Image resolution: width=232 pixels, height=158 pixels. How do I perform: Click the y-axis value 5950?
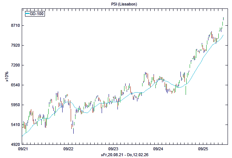(15, 105)
